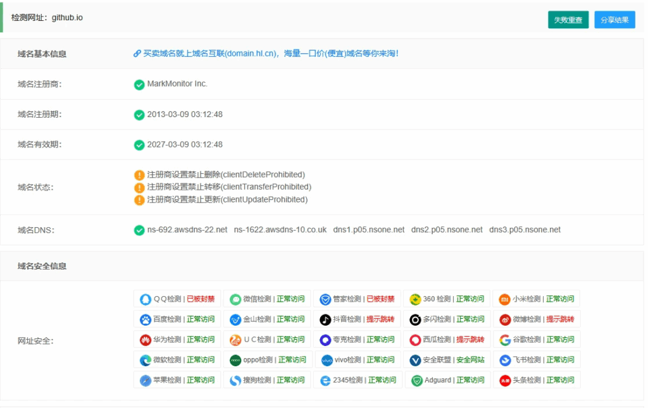648x408 pixels.
Task: Click the 百度检测 paw icon
Action: tap(146, 319)
